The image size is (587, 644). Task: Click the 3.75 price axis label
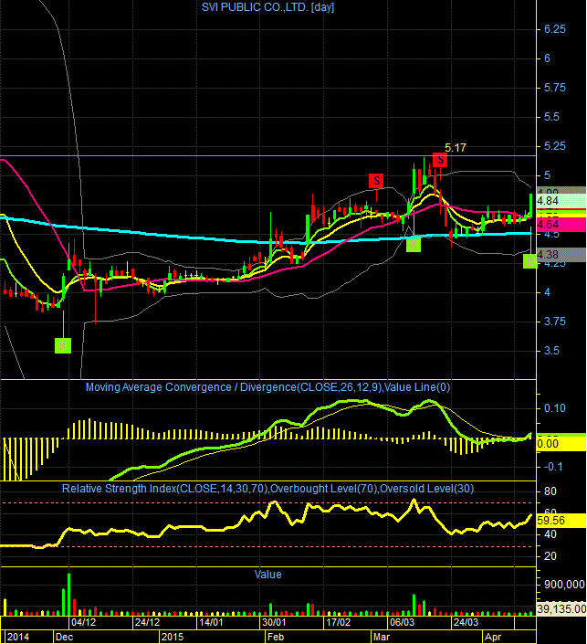click(554, 322)
